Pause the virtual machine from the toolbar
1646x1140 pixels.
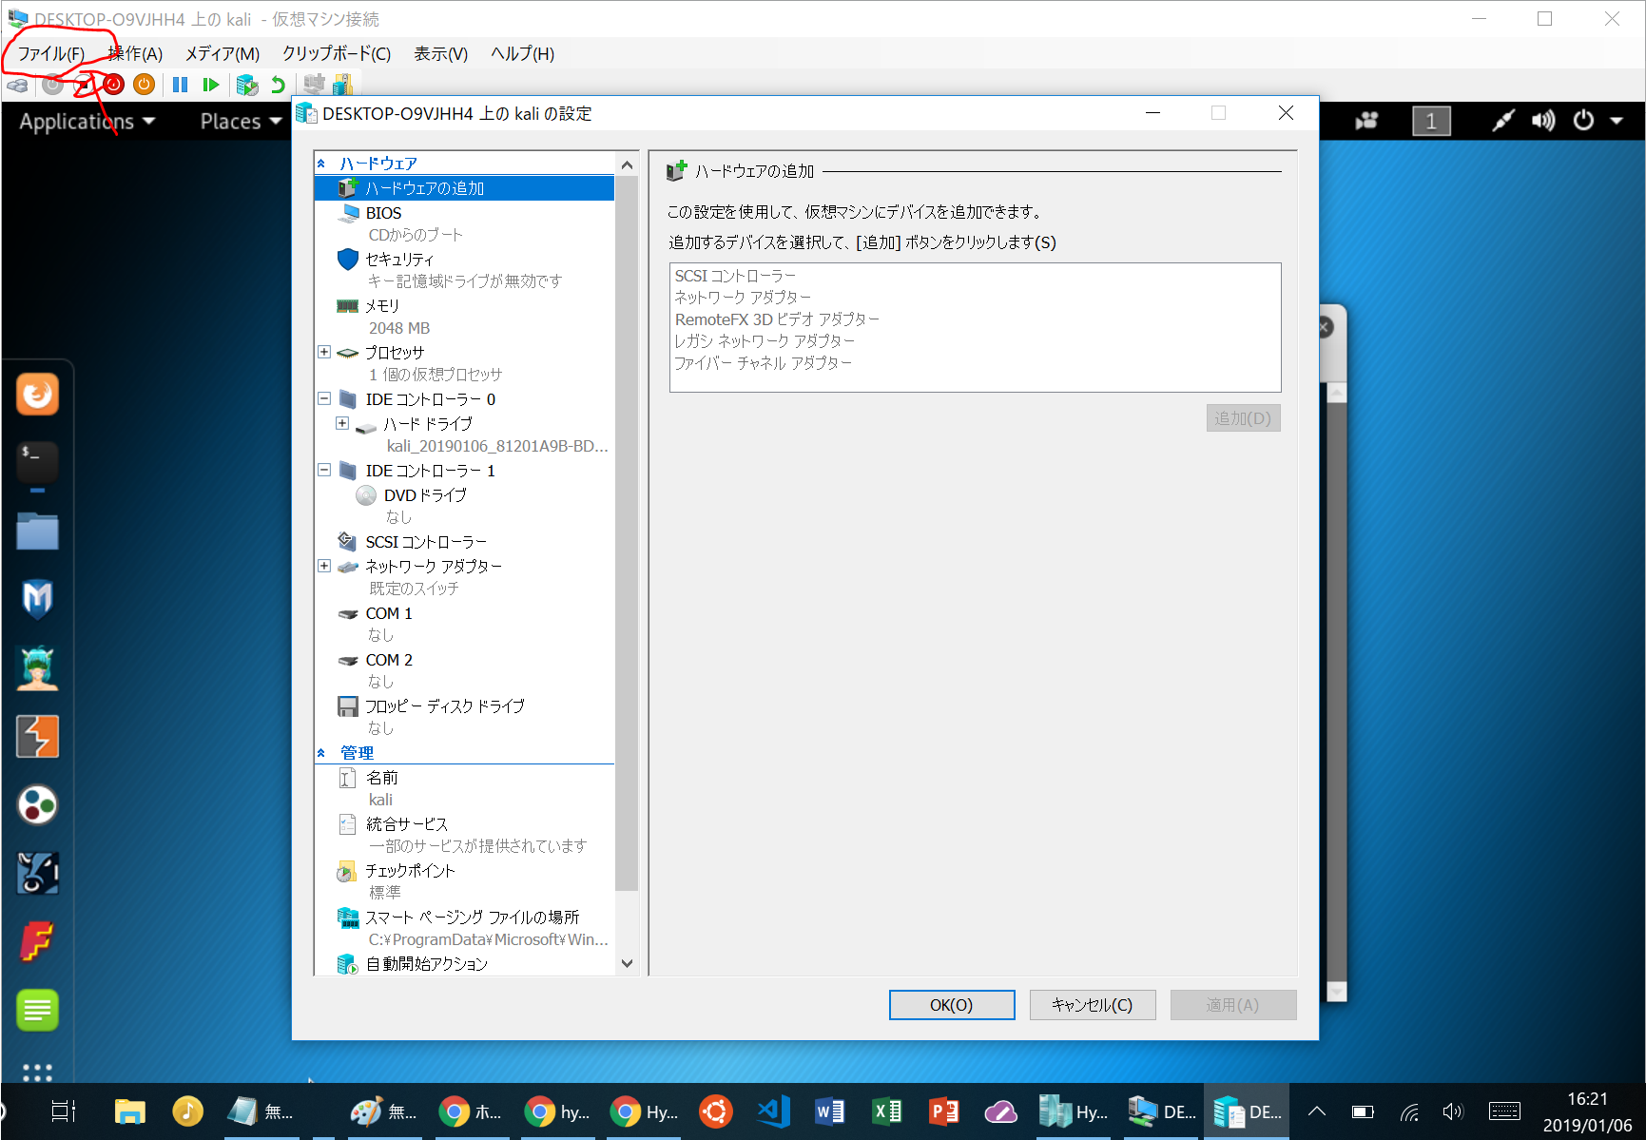coord(180,85)
